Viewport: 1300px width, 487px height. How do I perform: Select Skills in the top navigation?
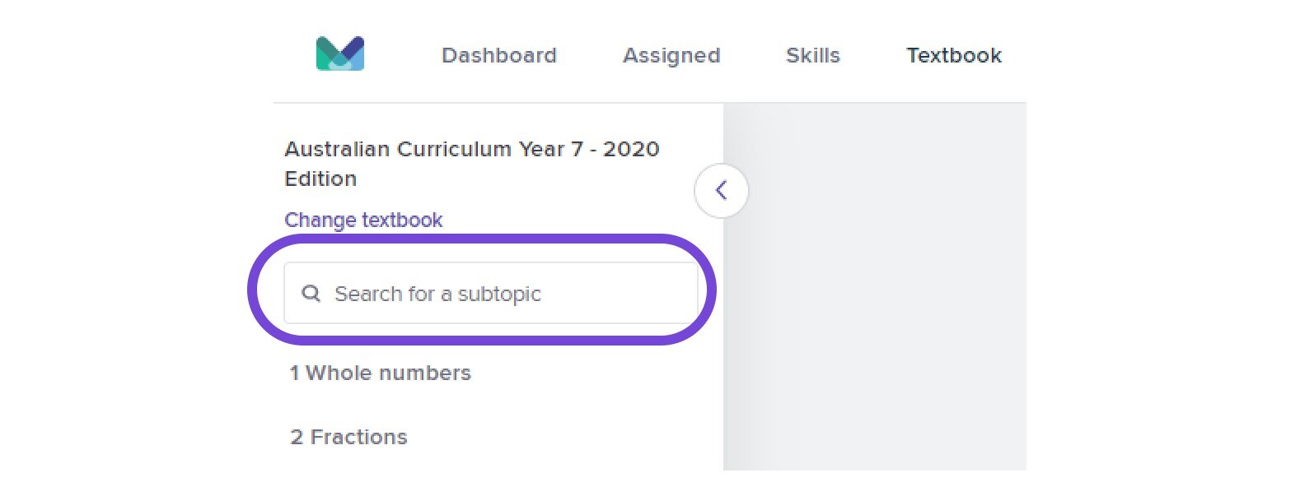click(x=813, y=55)
